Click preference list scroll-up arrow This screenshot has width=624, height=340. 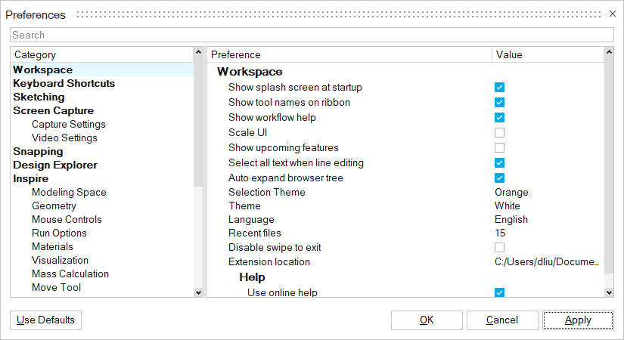pos(609,54)
